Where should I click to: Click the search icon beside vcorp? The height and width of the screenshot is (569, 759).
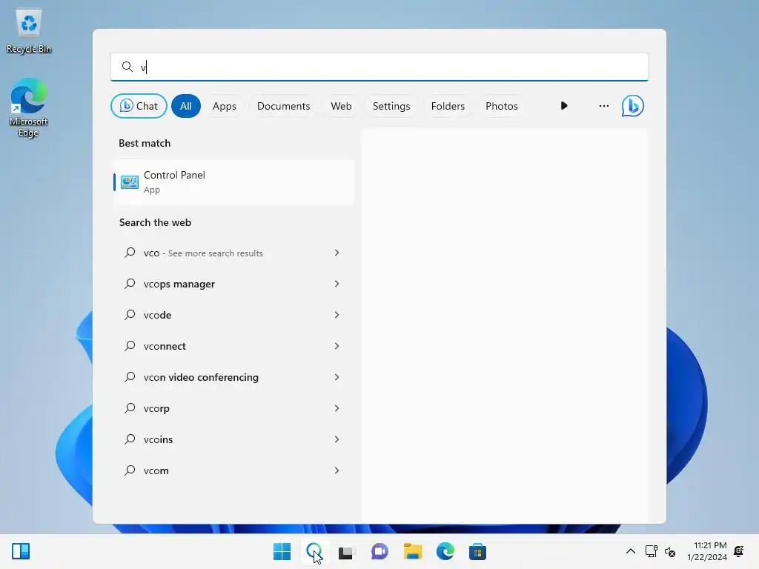click(x=130, y=408)
